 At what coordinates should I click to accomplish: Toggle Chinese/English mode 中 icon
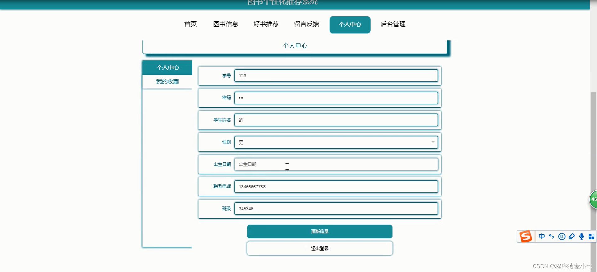542,237
